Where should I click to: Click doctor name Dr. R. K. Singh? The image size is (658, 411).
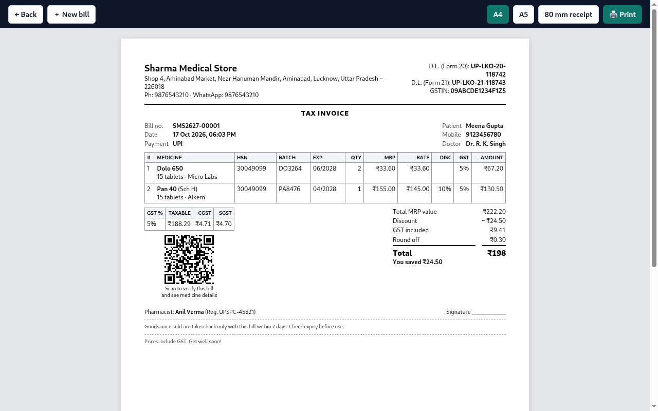click(486, 144)
